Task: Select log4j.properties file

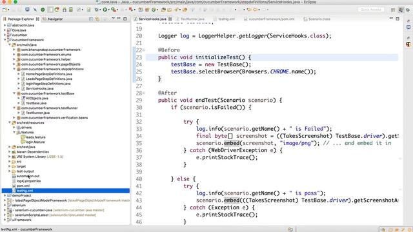Action: [x=28, y=181]
